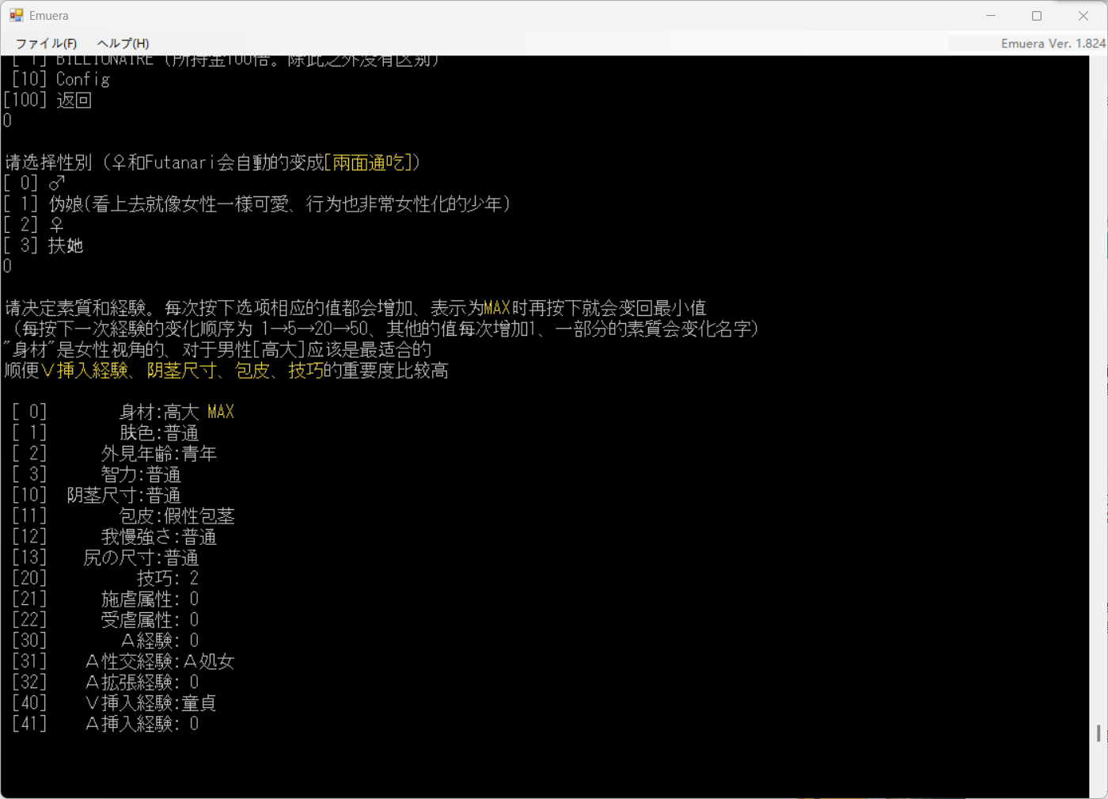Click option [40] V挿入経験:童貞
The height and width of the screenshot is (799, 1108).
point(114,703)
